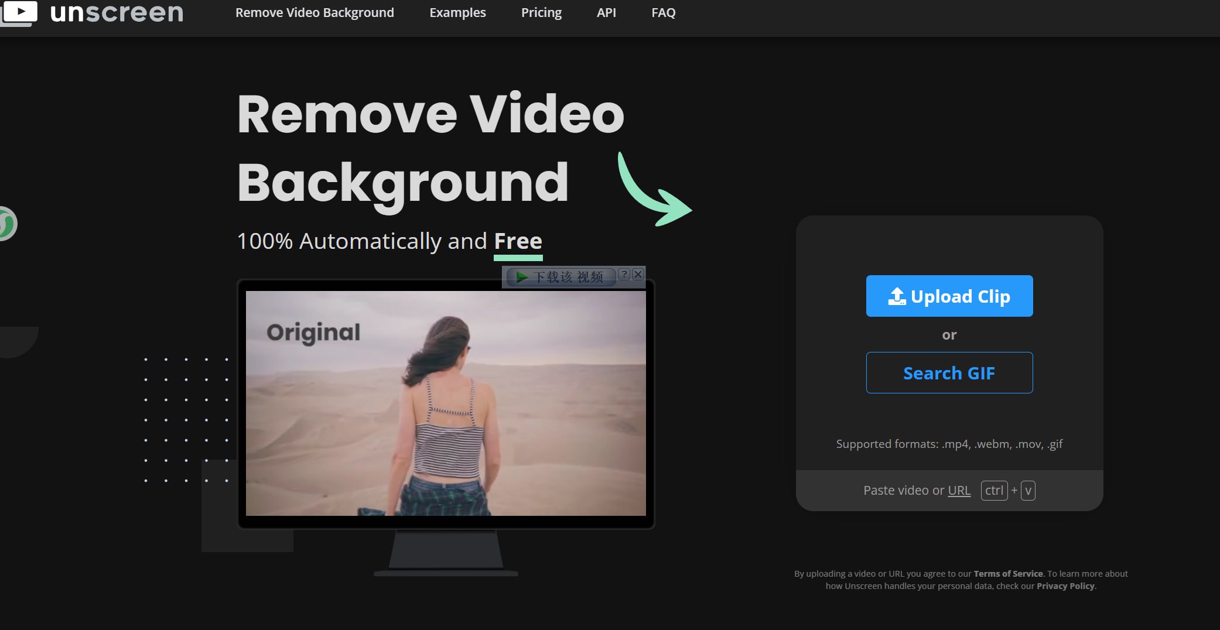Go to the Examples page
Image resolution: width=1220 pixels, height=630 pixels.
point(457,12)
